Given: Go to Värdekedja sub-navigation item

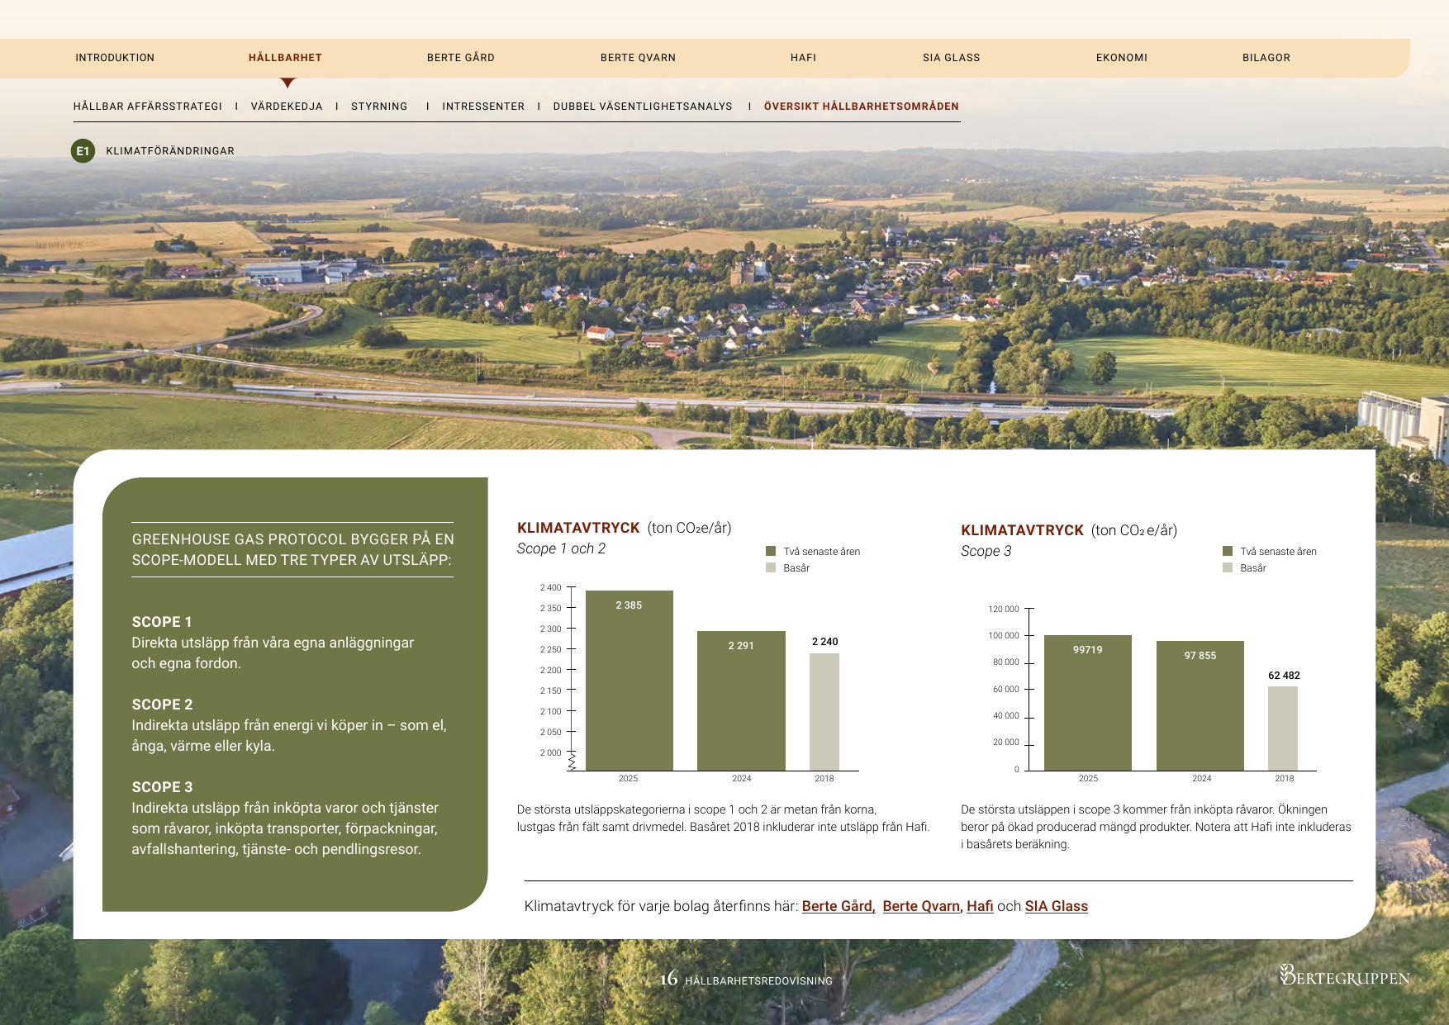Looking at the screenshot, I should 287,107.
